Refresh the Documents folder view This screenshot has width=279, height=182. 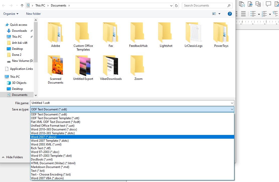click(176, 6)
